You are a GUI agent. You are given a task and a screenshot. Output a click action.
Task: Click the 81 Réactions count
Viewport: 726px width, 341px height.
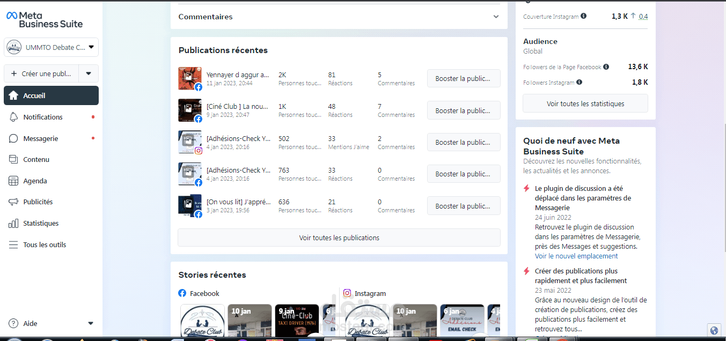(332, 75)
